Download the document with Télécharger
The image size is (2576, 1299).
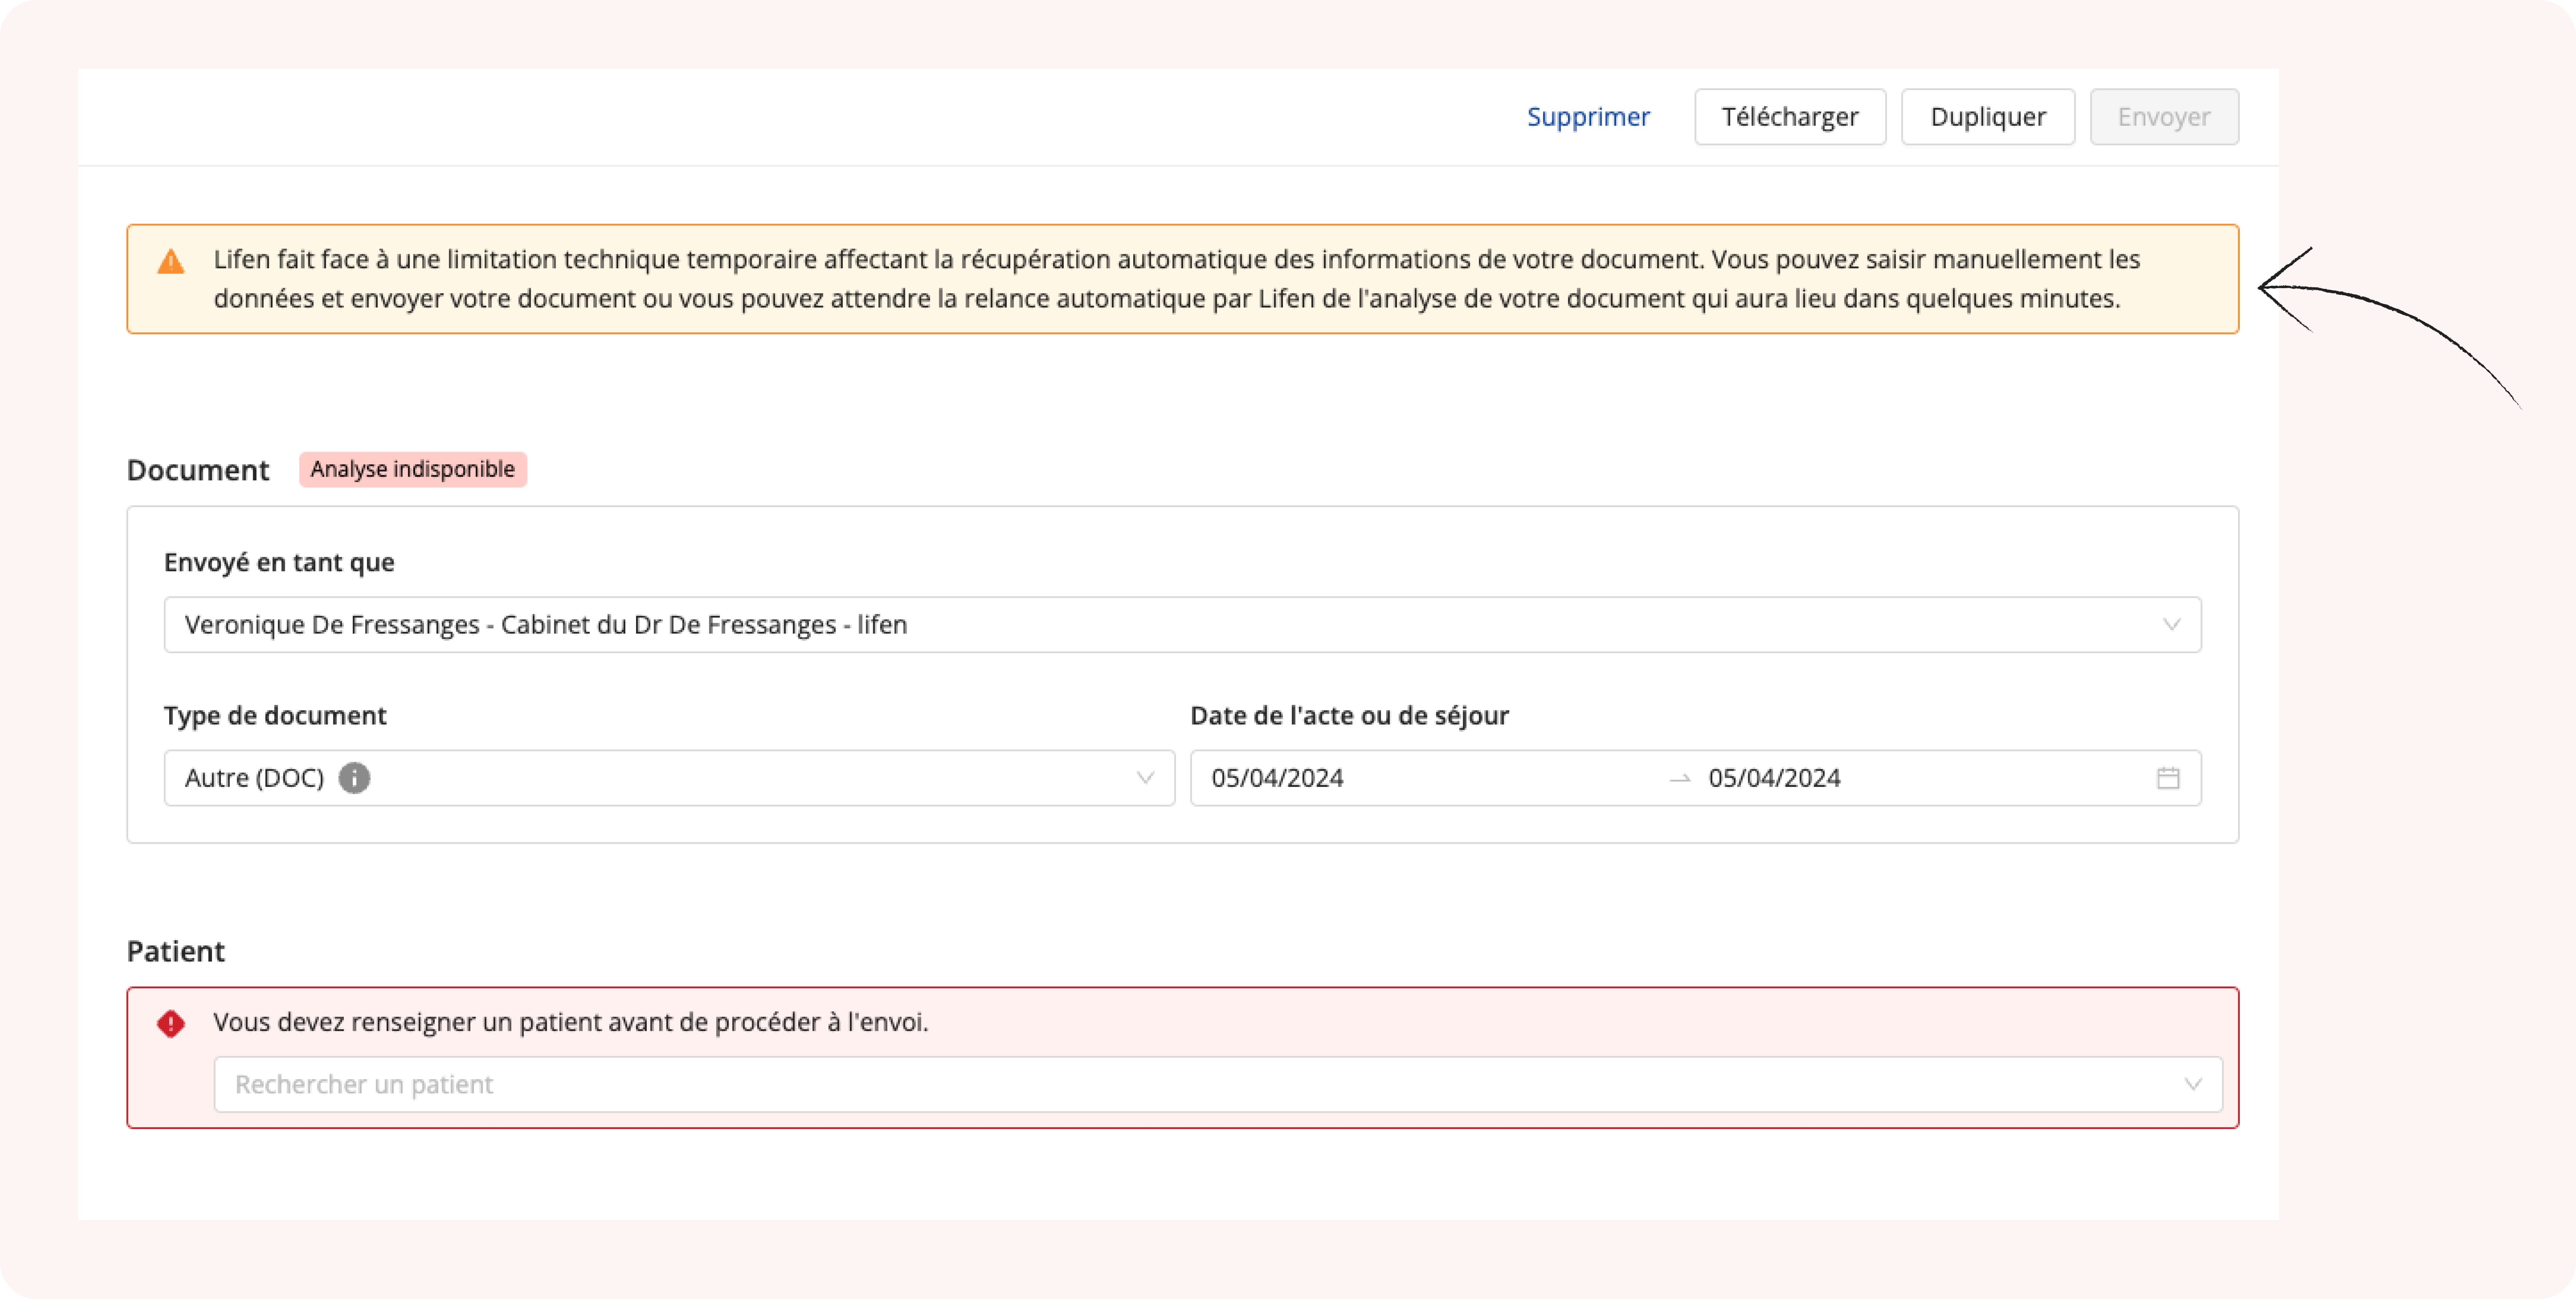point(1790,117)
